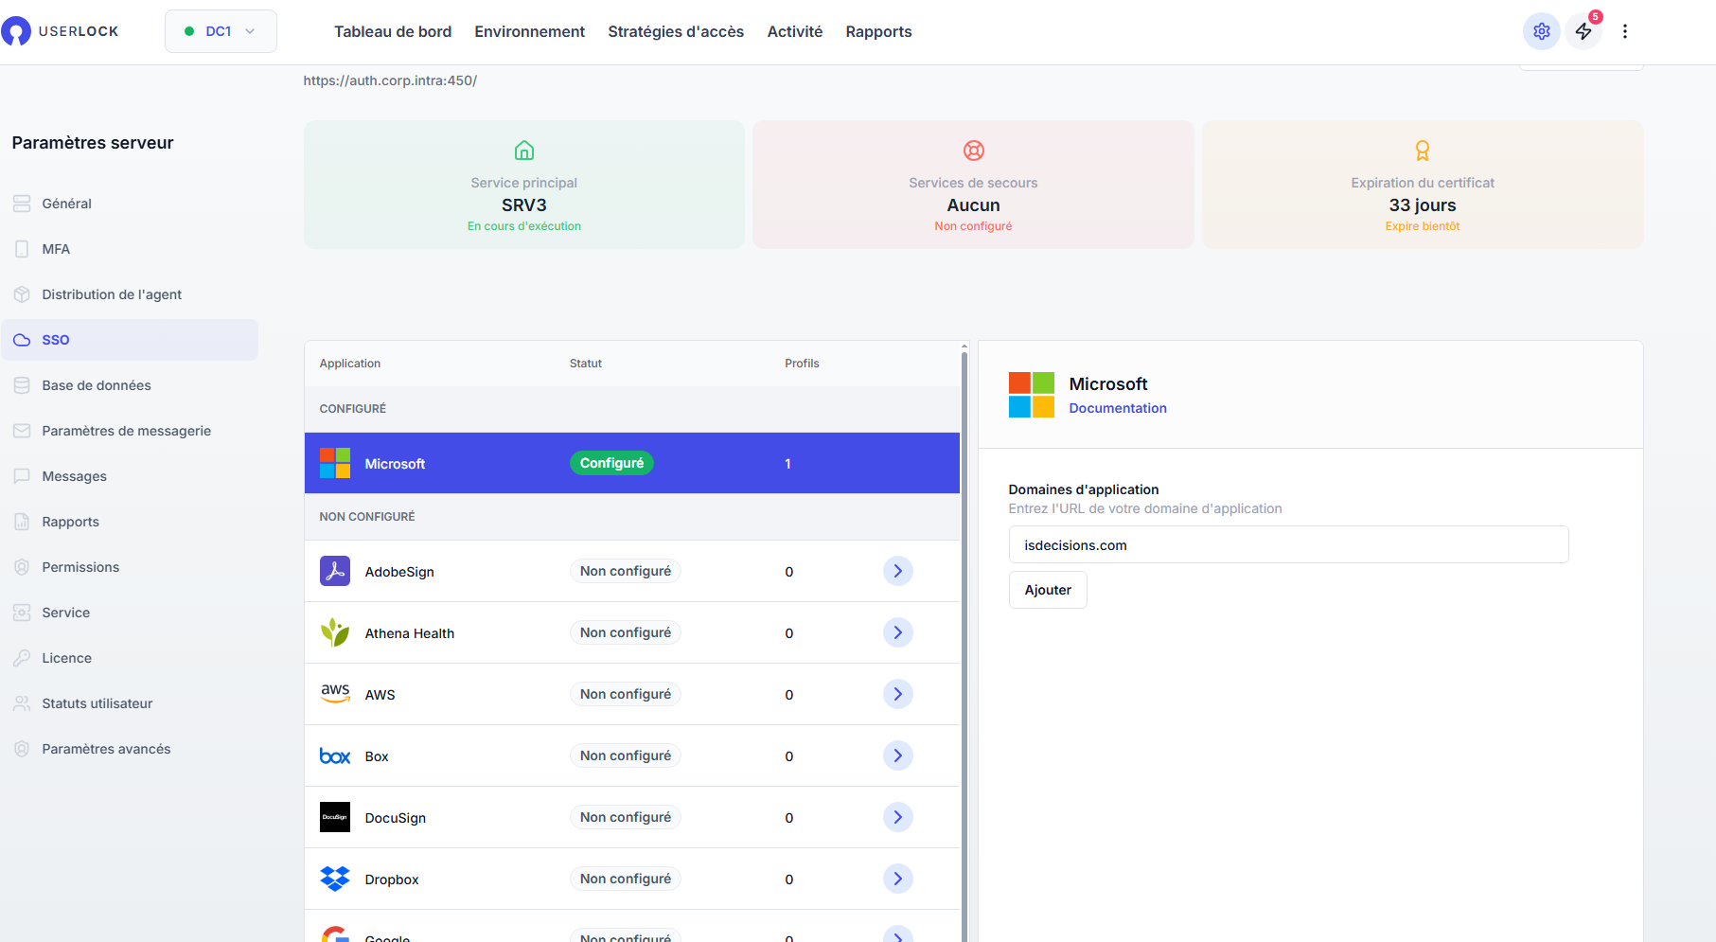Click the Athena Health leaf icon

click(335, 632)
